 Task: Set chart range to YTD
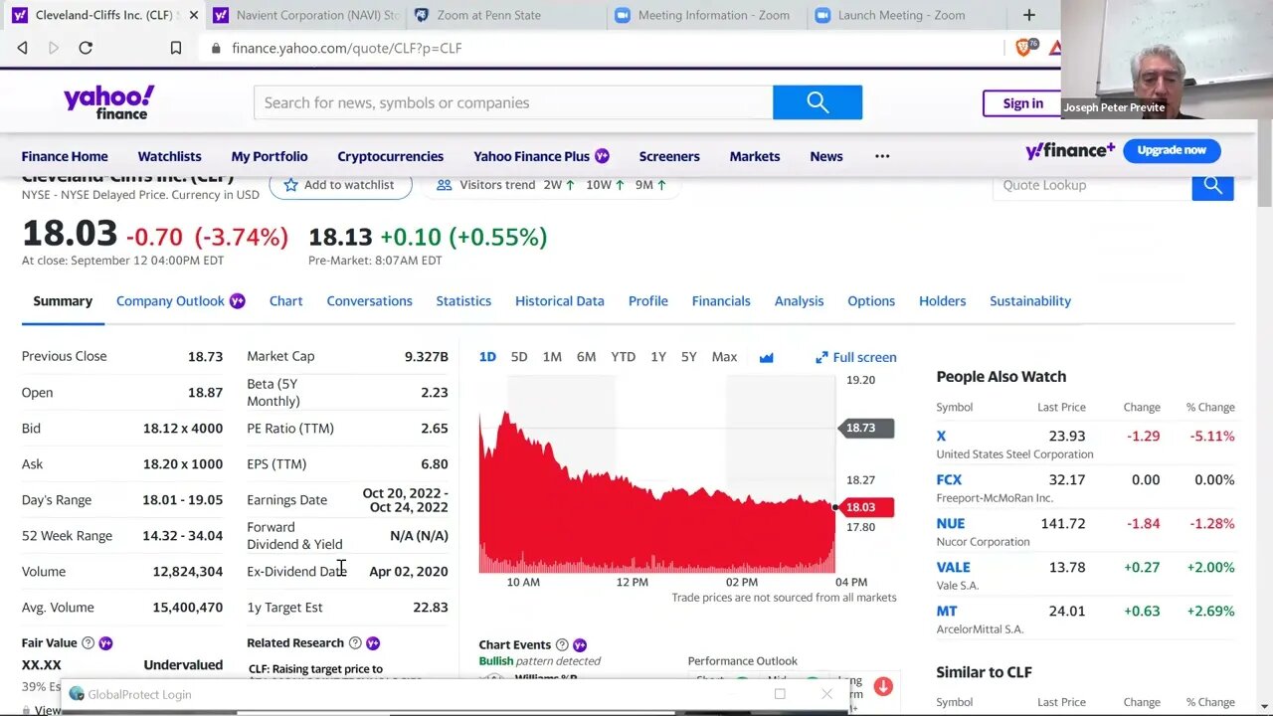click(x=623, y=357)
